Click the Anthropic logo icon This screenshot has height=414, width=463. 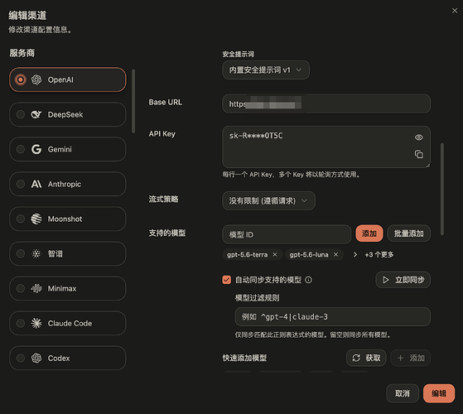coord(36,184)
